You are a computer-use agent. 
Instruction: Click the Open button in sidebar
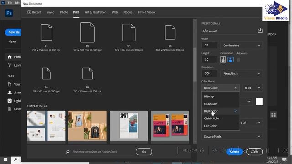coord(13,41)
